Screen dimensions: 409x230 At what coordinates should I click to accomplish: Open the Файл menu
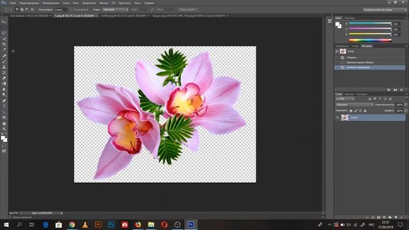(x=13, y=3)
